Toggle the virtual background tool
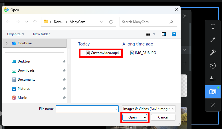The height and width of the screenshot is (129, 222). [213, 92]
